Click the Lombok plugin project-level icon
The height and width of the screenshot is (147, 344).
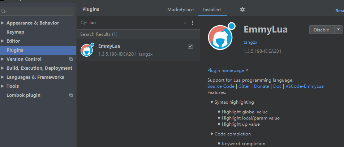[71, 95]
